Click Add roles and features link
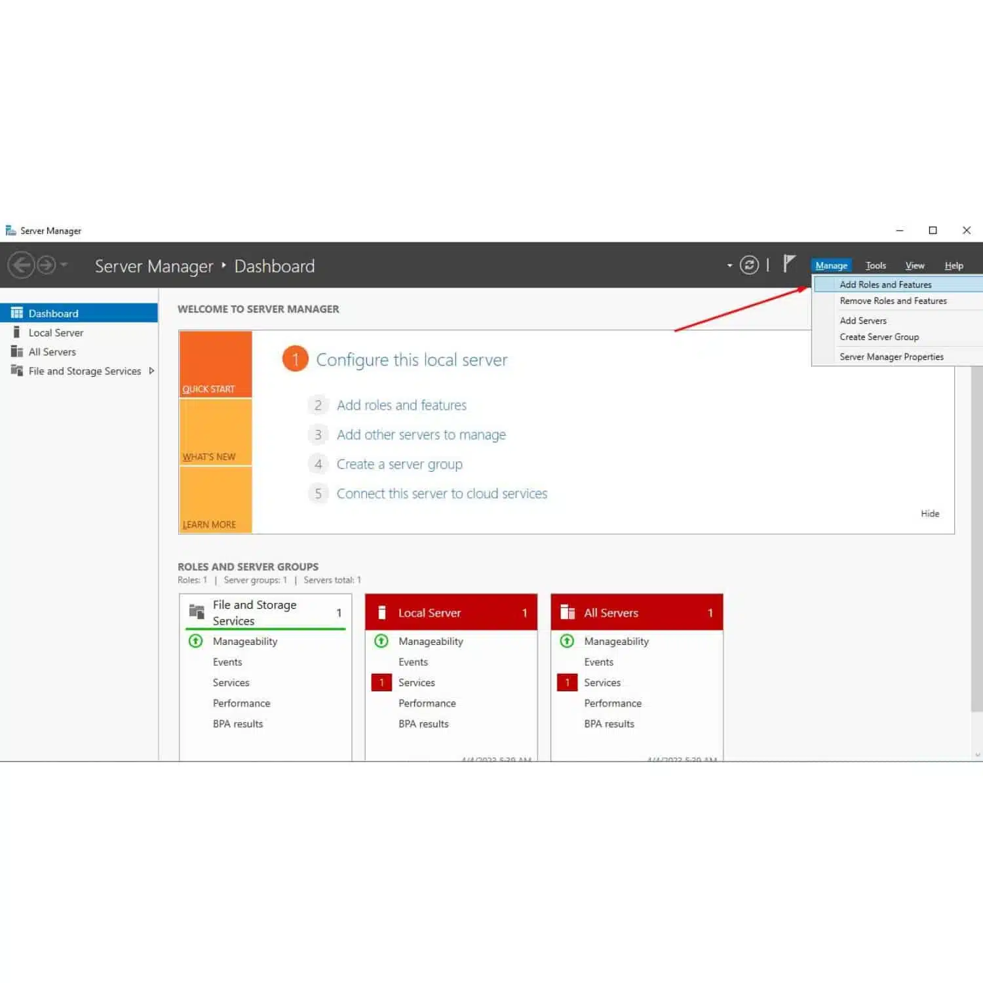The height and width of the screenshot is (983, 983). tap(402, 405)
